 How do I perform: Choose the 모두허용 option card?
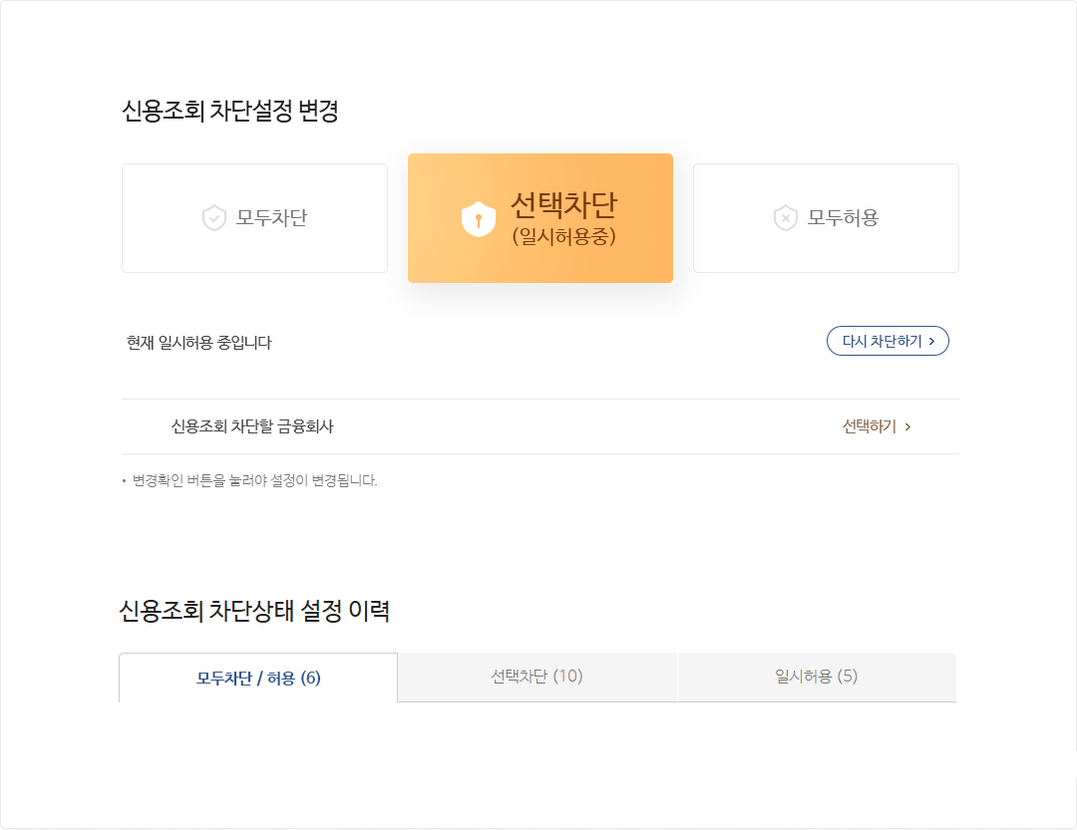pos(826,218)
